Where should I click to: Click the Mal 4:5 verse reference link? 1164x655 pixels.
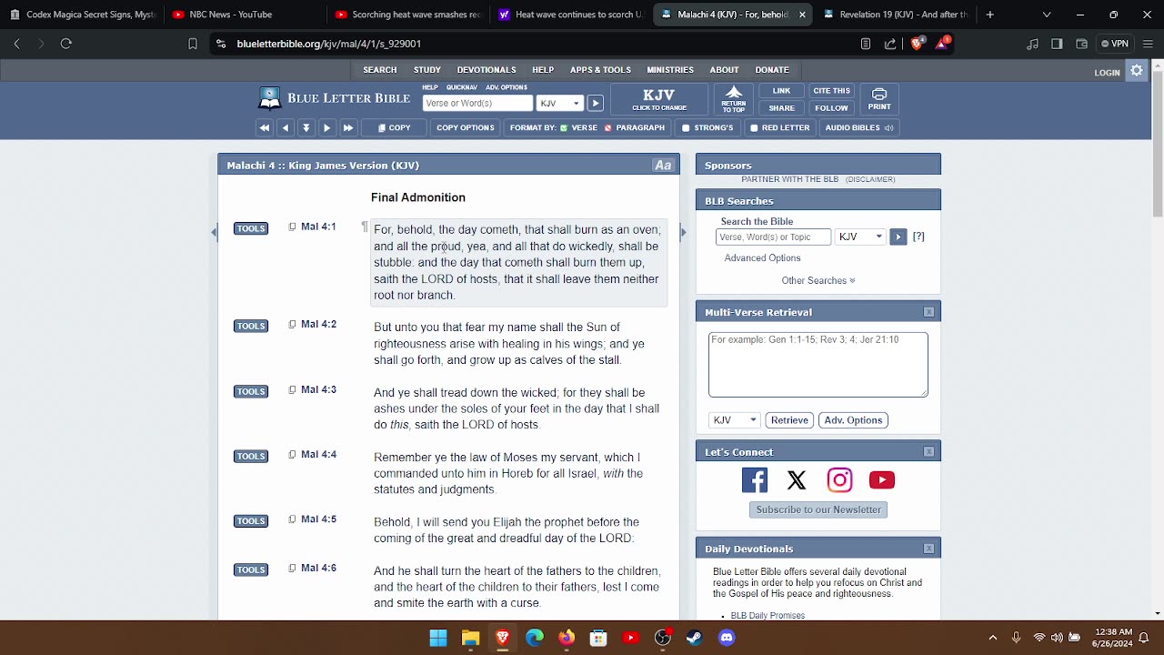318,519
